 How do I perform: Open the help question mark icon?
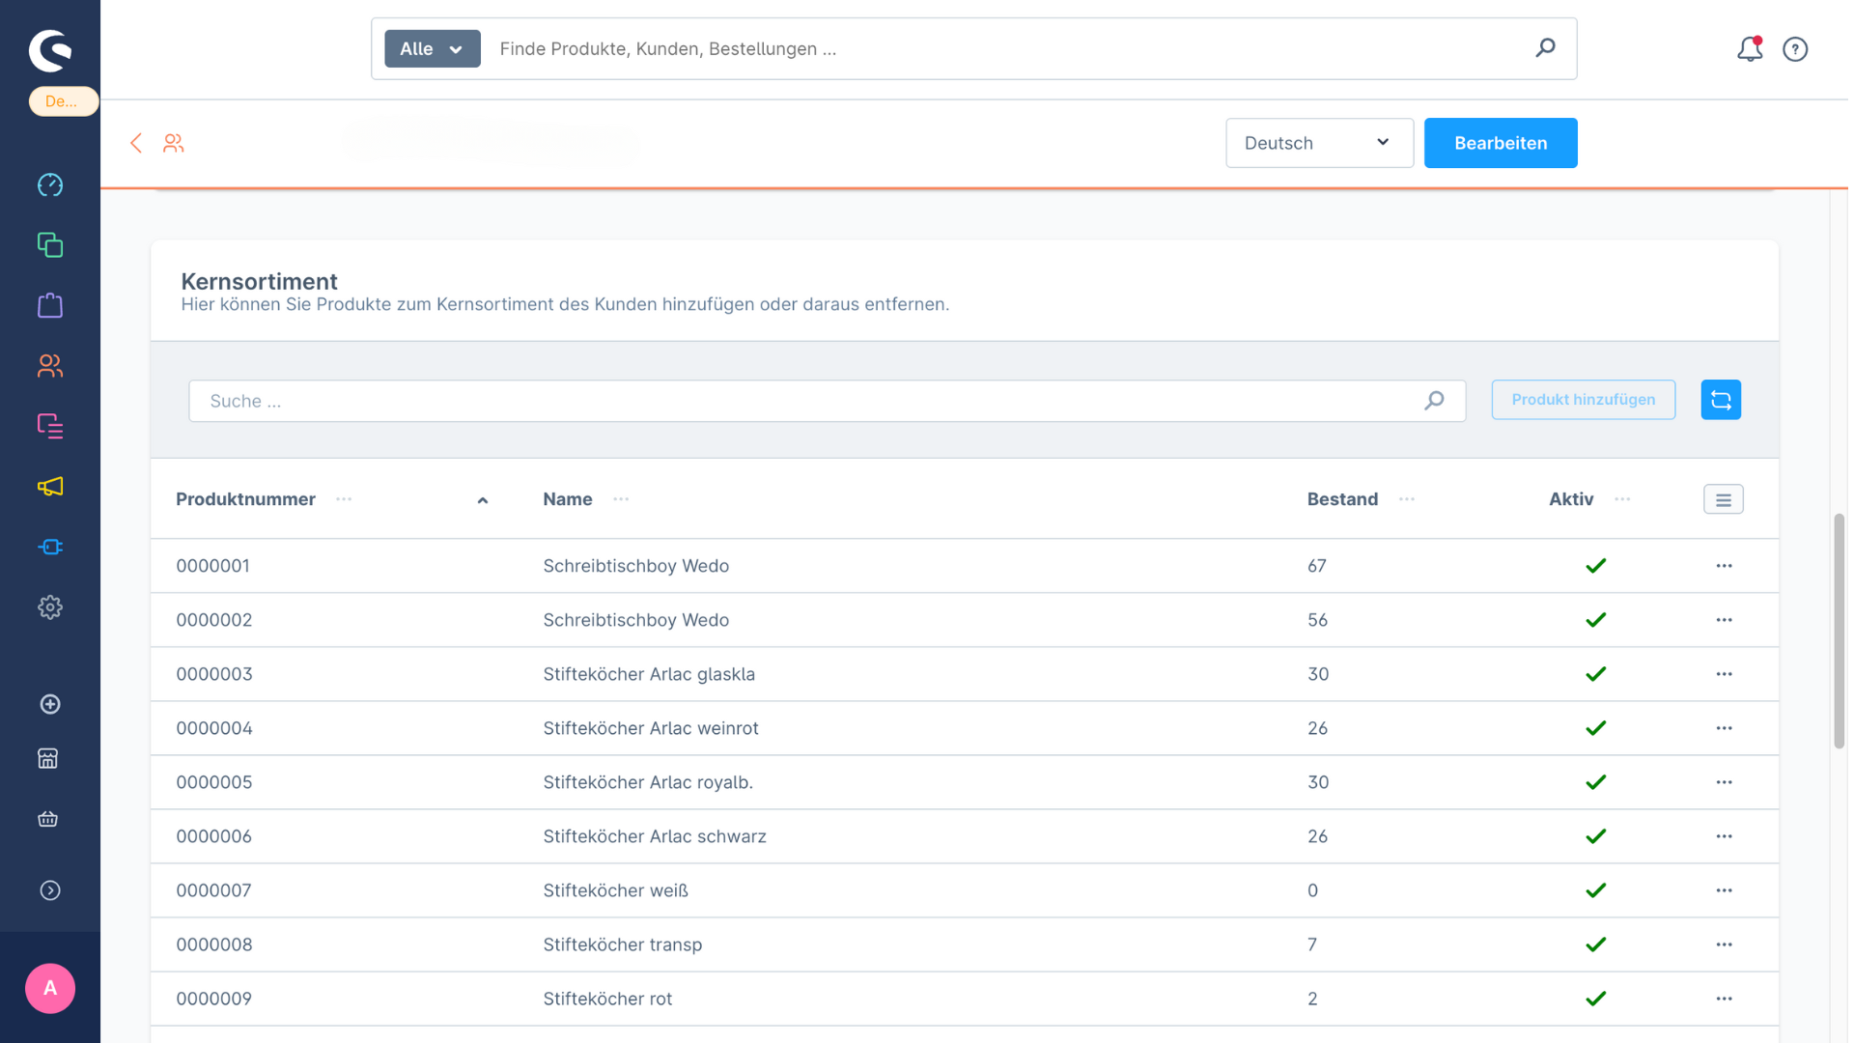click(x=1794, y=49)
